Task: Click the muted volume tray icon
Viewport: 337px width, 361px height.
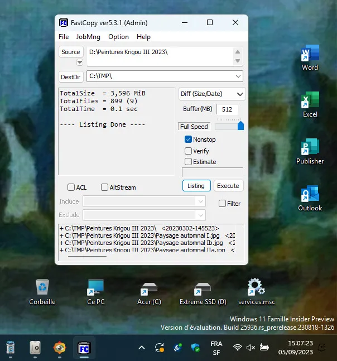Action: point(251,348)
